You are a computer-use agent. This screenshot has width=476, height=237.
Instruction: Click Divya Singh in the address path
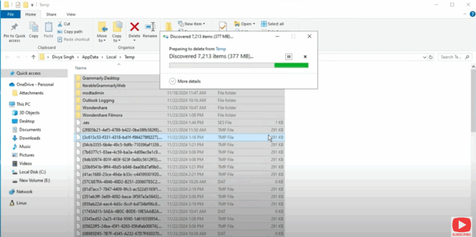pyautogui.click(x=63, y=57)
